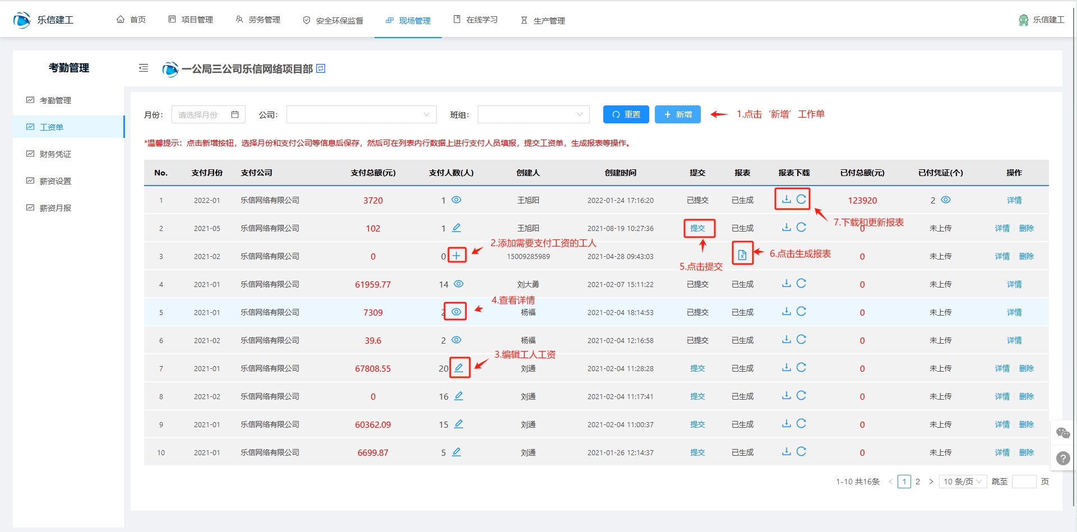
Task: Expand the 公司 dropdown
Action: coord(361,114)
